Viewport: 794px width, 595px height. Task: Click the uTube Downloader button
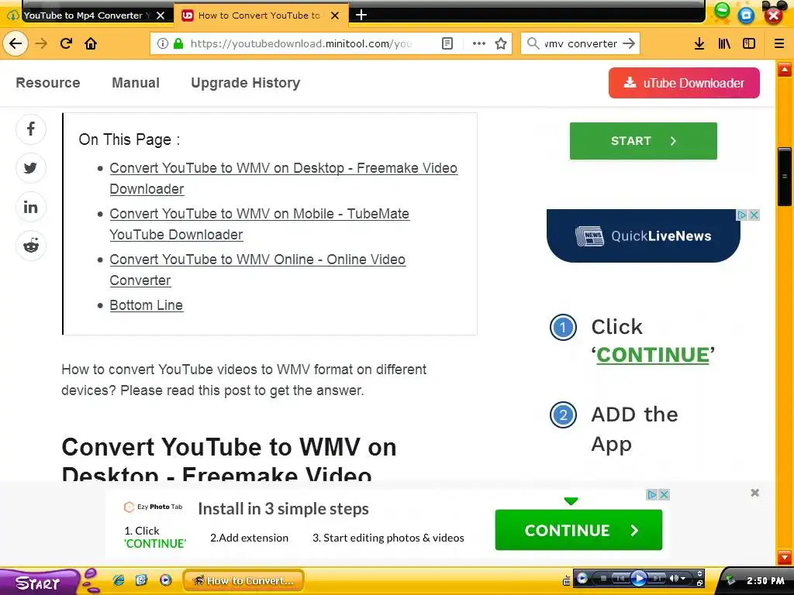[684, 83]
